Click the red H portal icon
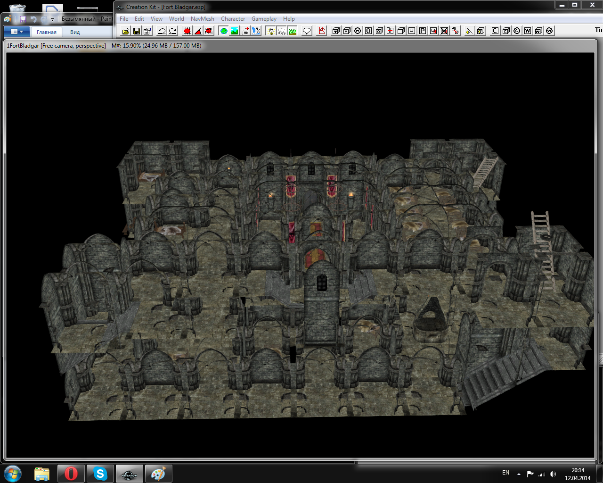The height and width of the screenshot is (483, 603). pos(390,31)
